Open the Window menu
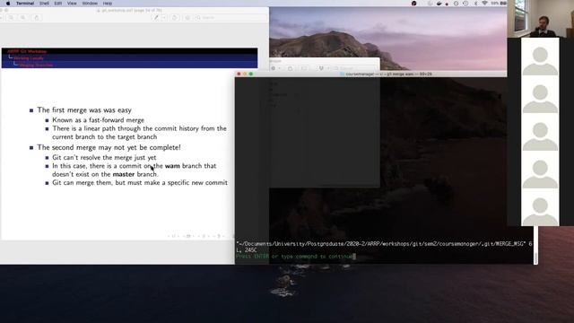 pyautogui.click(x=90, y=4)
